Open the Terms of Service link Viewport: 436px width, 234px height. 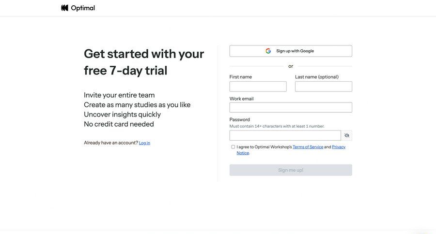tap(308, 147)
